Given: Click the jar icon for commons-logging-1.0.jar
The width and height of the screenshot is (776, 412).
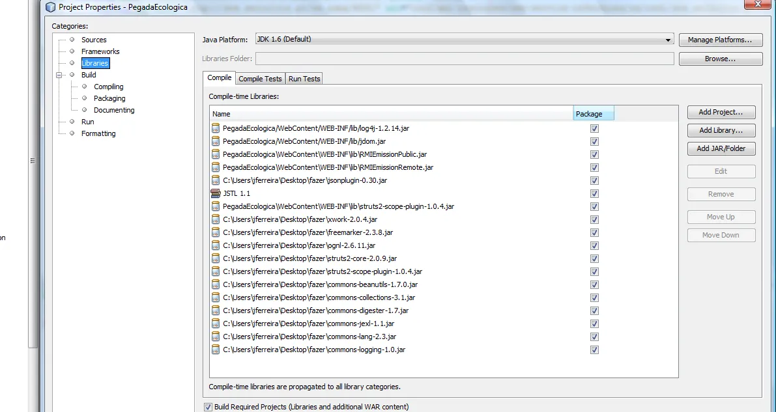Looking at the screenshot, I should (x=215, y=350).
